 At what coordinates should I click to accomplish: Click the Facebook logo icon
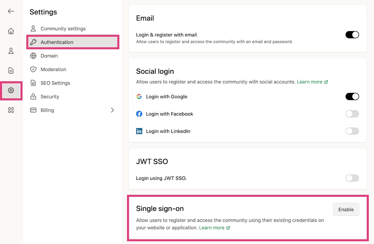pos(139,114)
